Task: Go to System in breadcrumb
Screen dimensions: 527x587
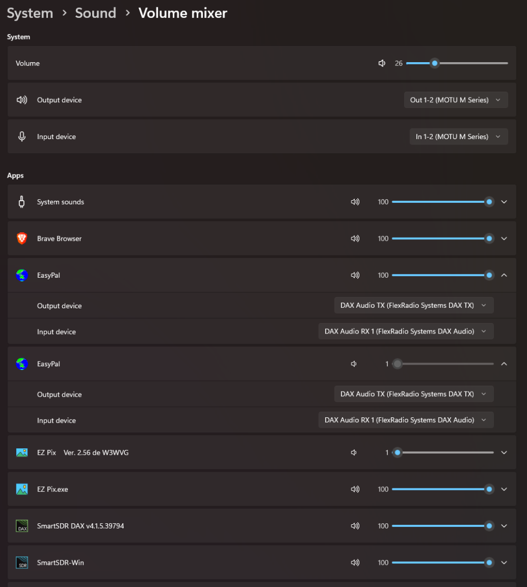Action: [30, 13]
